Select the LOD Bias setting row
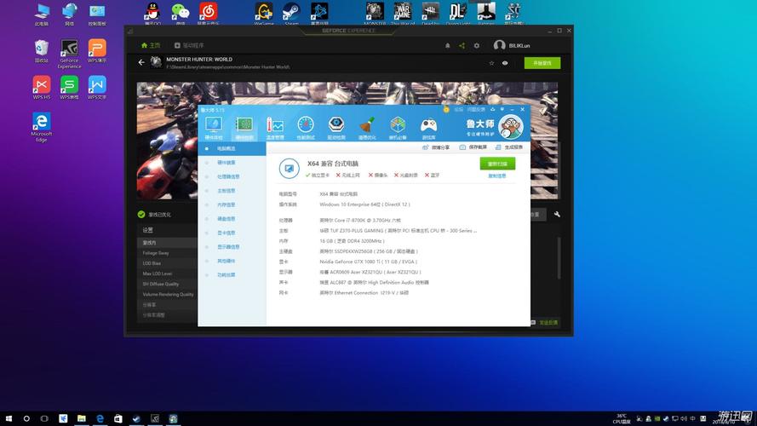Viewport: 757px width, 426px height. [x=168, y=263]
